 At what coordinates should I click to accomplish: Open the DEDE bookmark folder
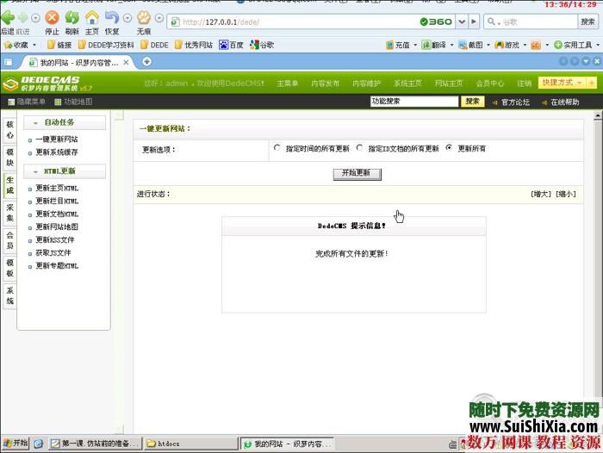point(154,45)
